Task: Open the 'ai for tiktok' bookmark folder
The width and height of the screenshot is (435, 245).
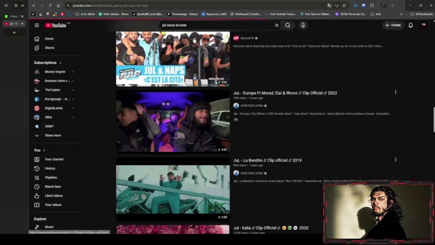Action: (85, 14)
